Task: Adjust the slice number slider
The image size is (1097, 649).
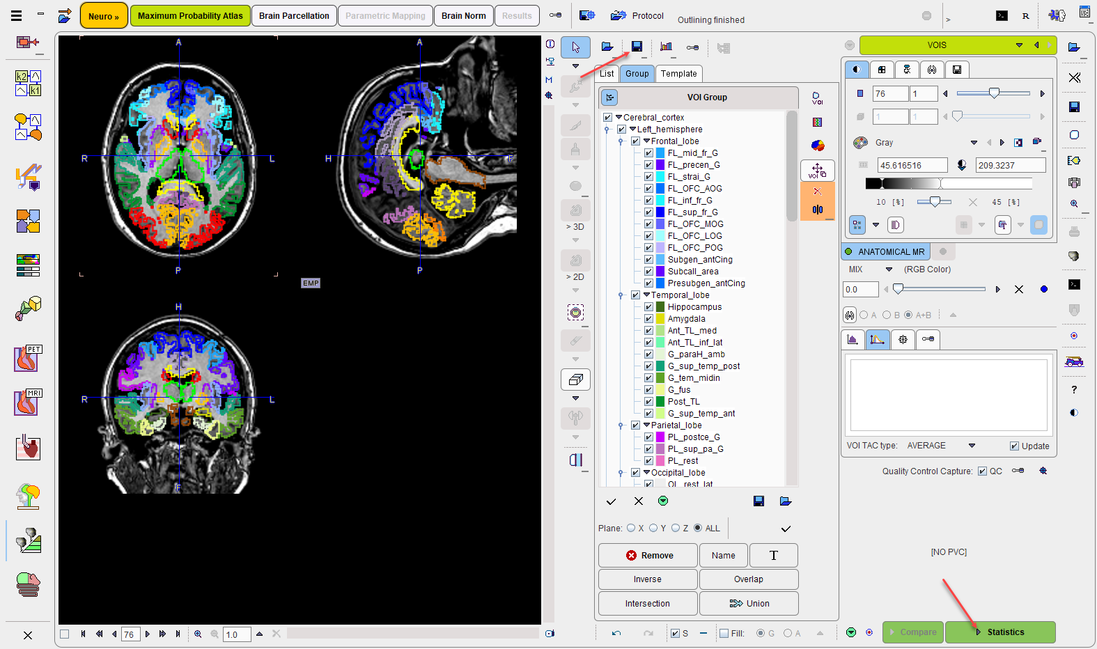Action: pos(993,93)
